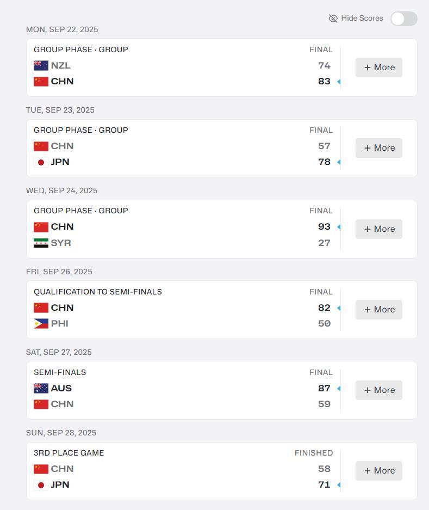Click the crossed-out eye Hide Scores icon

click(x=333, y=19)
